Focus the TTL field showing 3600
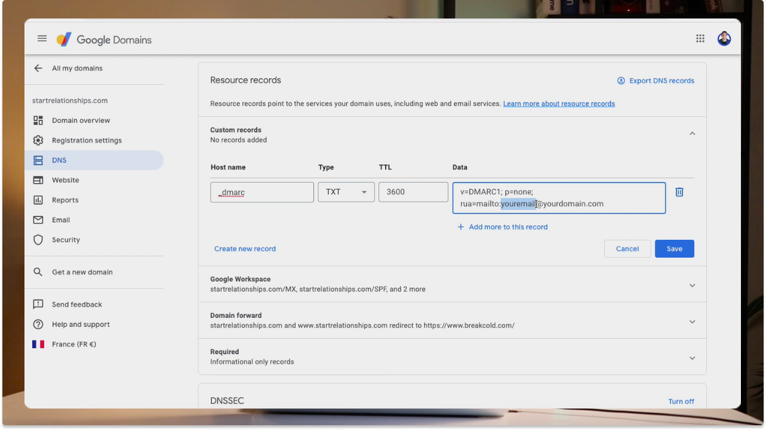766x430 pixels. coord(413,192)
